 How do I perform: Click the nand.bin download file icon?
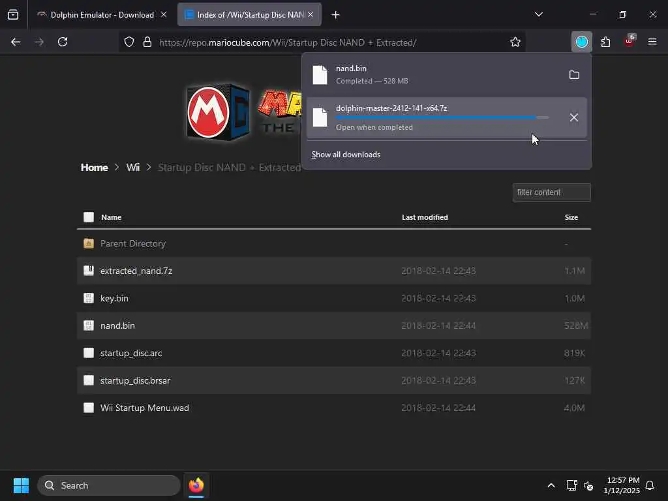click(x=320, y=75)
